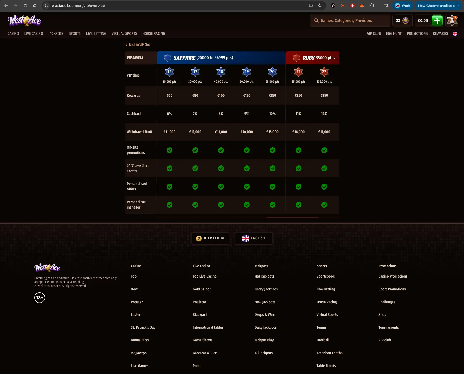The image size is (464, 374).
Task: Open the JACKPOTS nav tab
Action: [56, 33]
